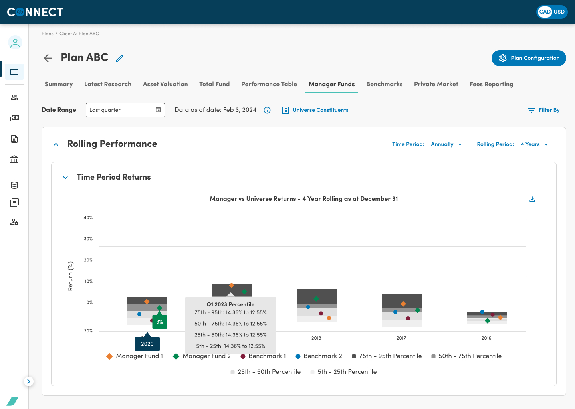The height and width of the screenshot is (409, 575).
Task: Toggle Benchmark 2 legend series
Action: click(x=319, y=356)
